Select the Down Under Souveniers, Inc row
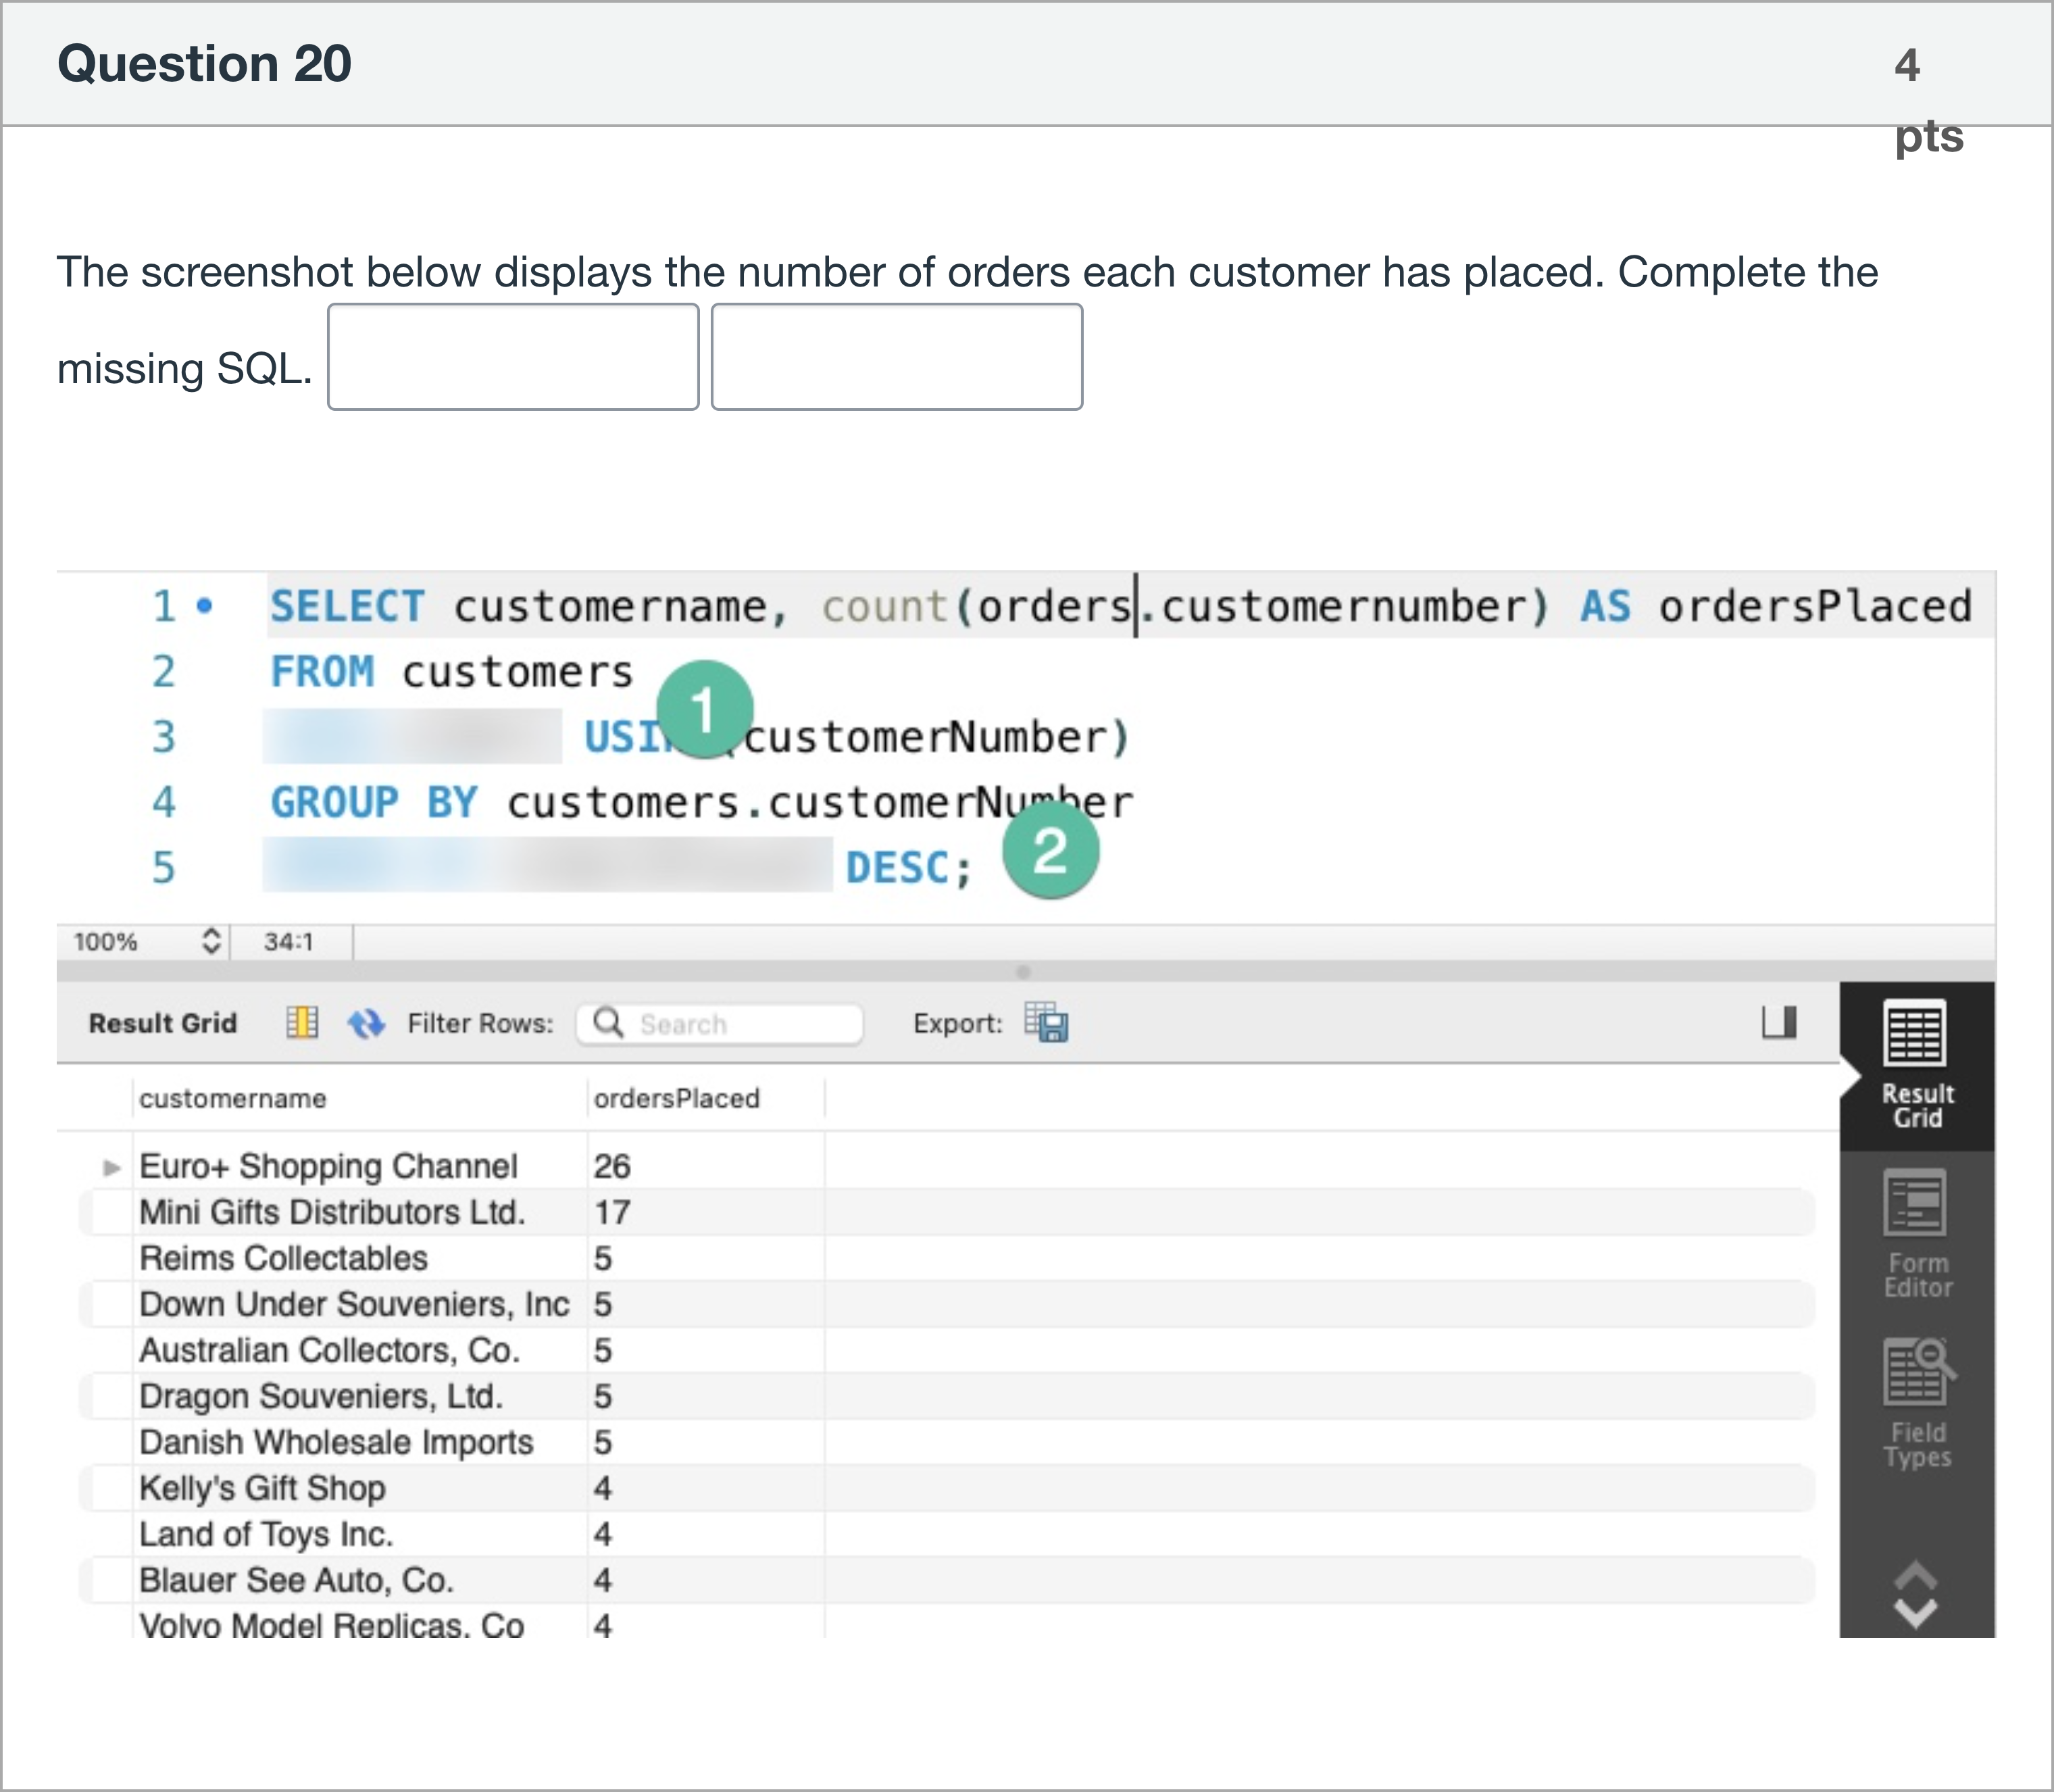 (947, 1304)
